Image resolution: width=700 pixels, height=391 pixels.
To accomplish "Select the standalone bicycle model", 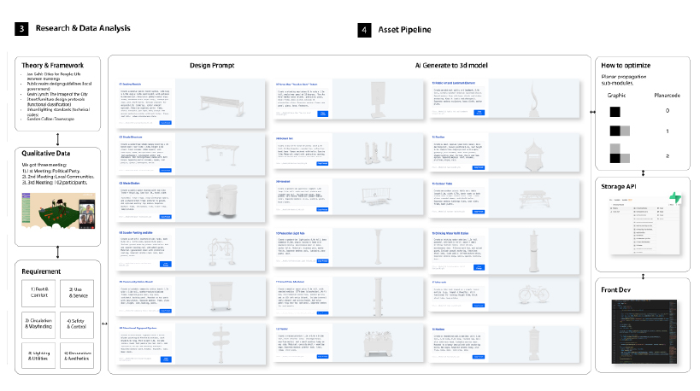I will [x=533, y=295].
